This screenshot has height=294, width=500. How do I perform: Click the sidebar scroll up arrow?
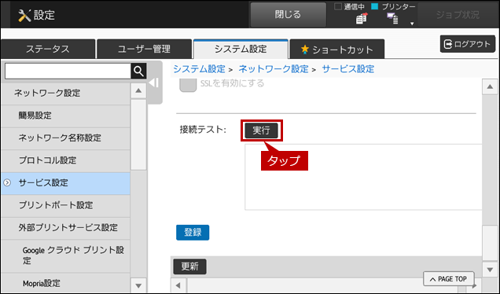(138, 91)
